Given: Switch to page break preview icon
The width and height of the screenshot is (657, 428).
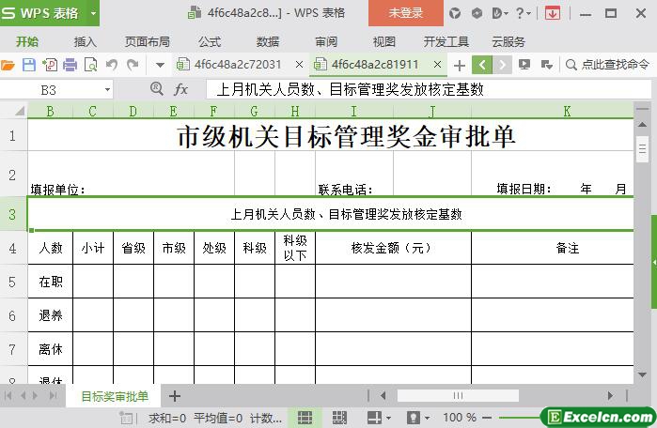Looking at the screenshot, I should click(339, 417).
